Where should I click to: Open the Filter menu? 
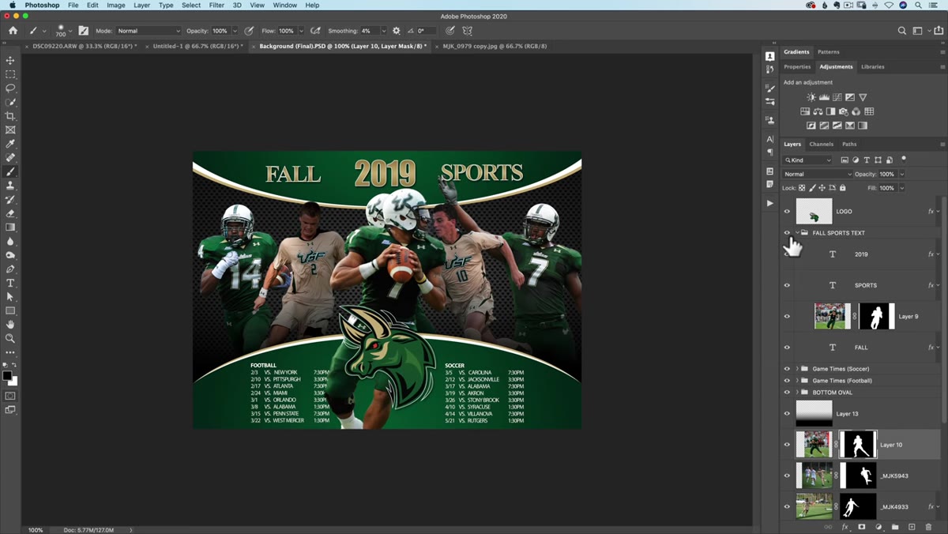pos(216,5)
